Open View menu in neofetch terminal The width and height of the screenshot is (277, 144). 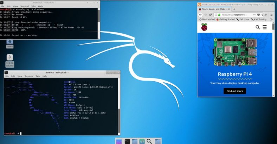[20, 76]
